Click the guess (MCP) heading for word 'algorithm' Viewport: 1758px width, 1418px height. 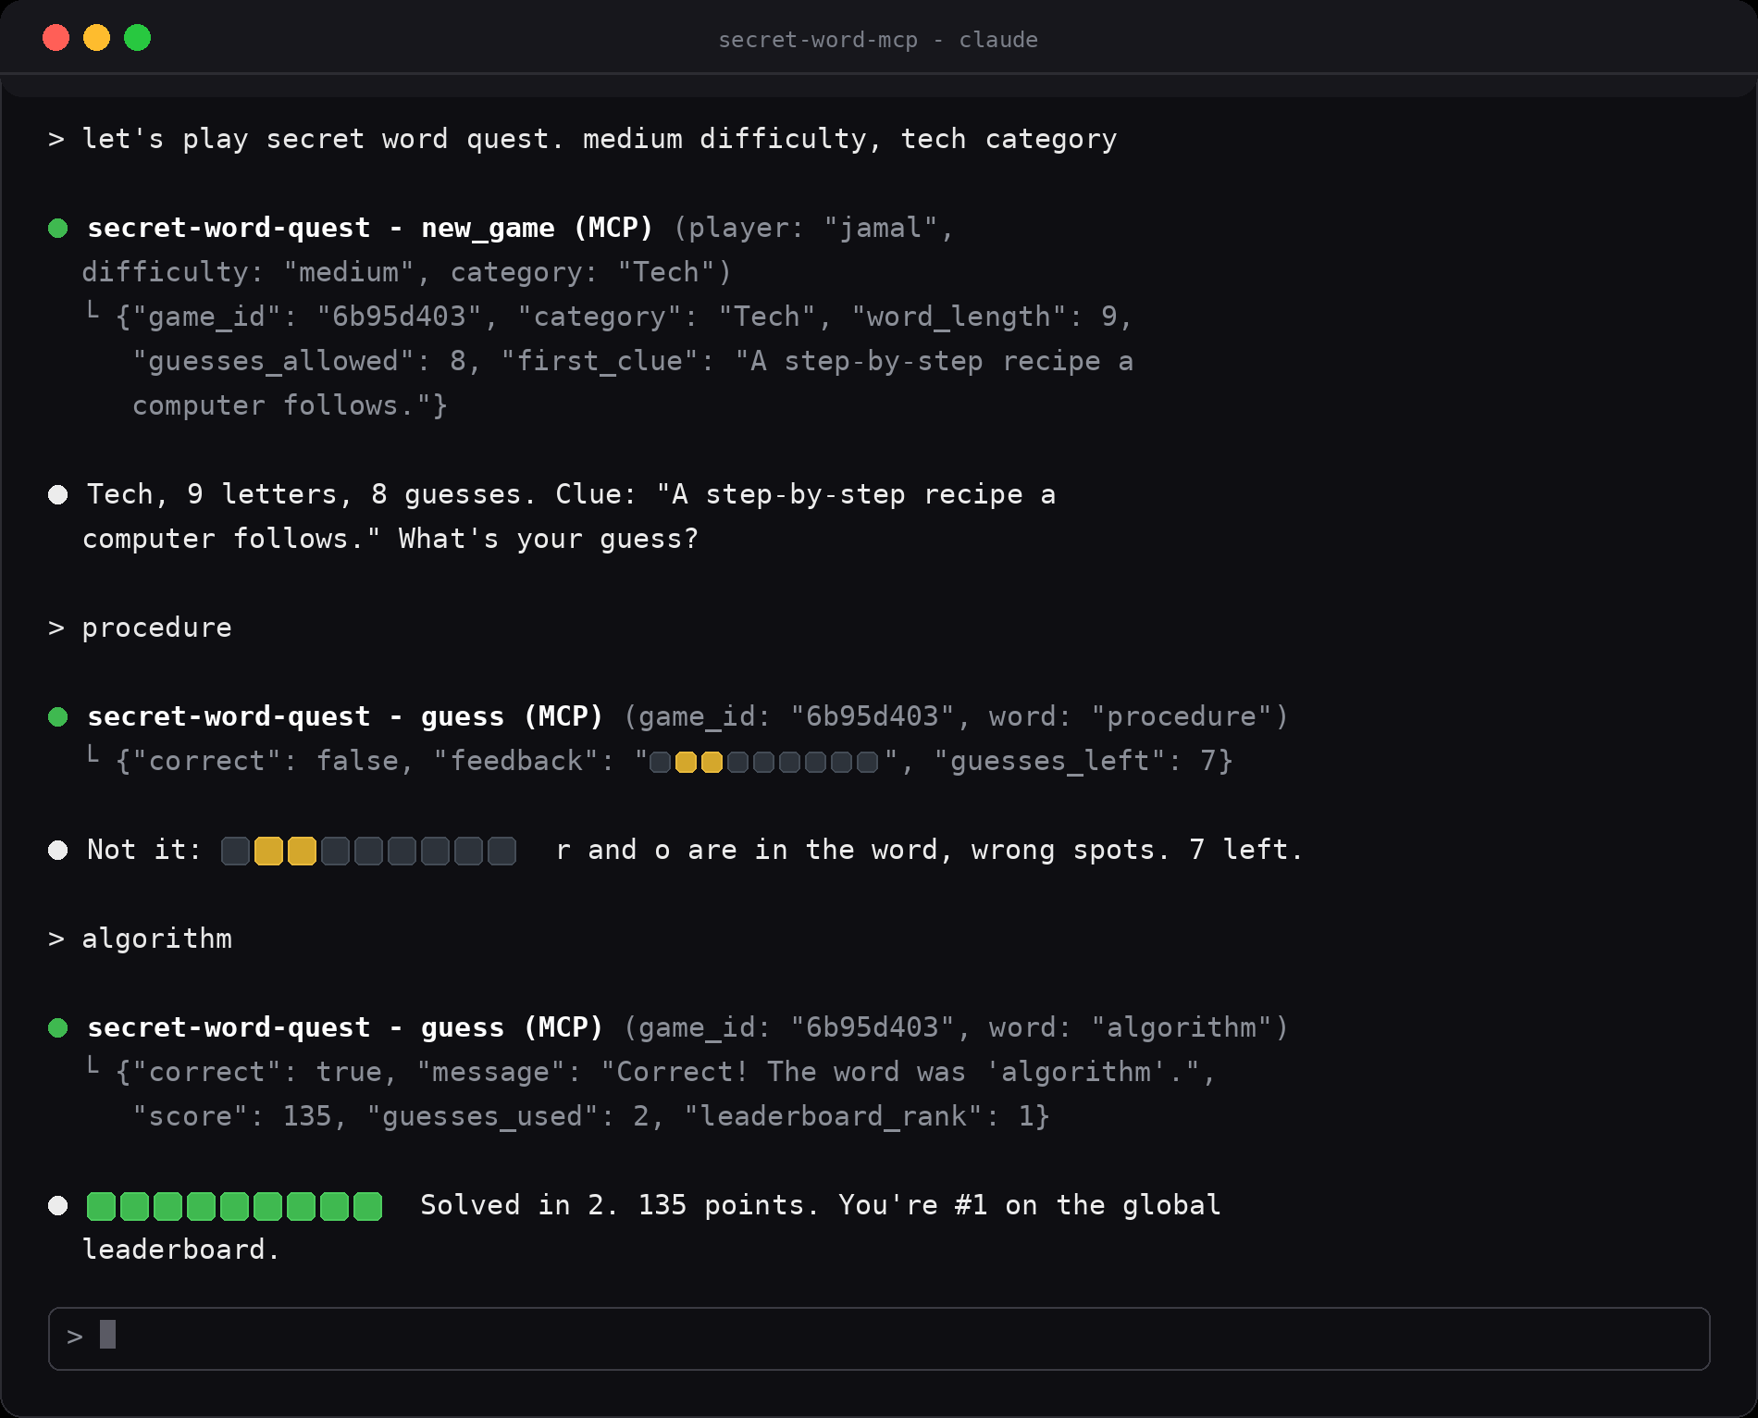pos(345,1028)
